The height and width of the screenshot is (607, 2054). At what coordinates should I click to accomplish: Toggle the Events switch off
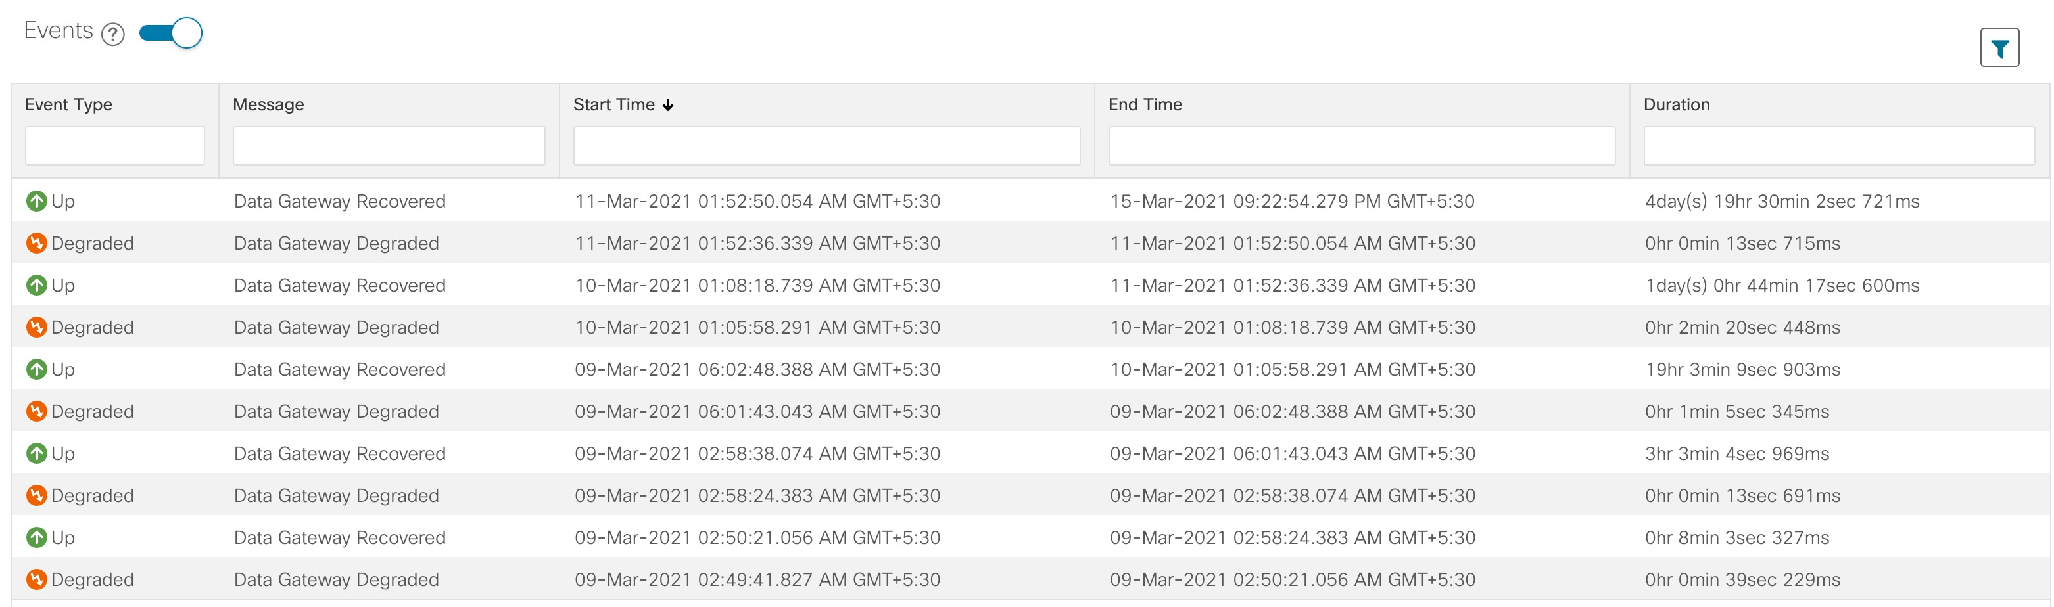coord(171,33)
